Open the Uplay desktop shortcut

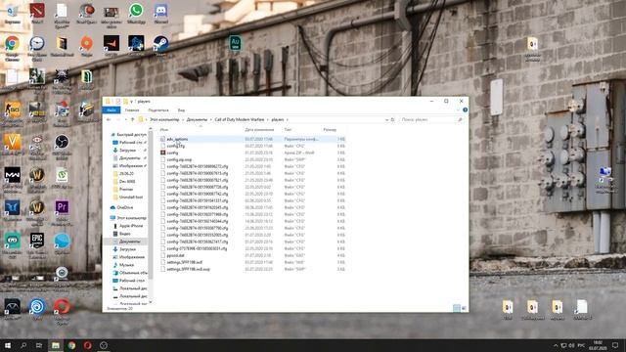click(x=37, y=309)
